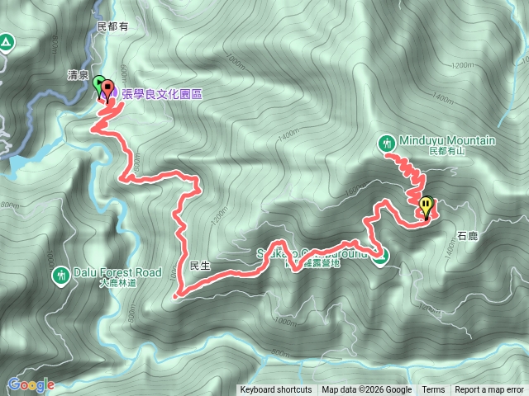Screen dimensions: 529x396
Task: Open the Google logo link
Action: click(31, 385)
